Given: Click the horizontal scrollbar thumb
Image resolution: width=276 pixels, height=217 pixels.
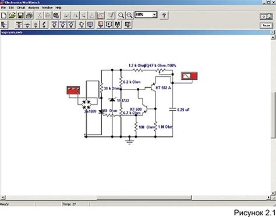Looking at the screenshot, I should [144, 197].
